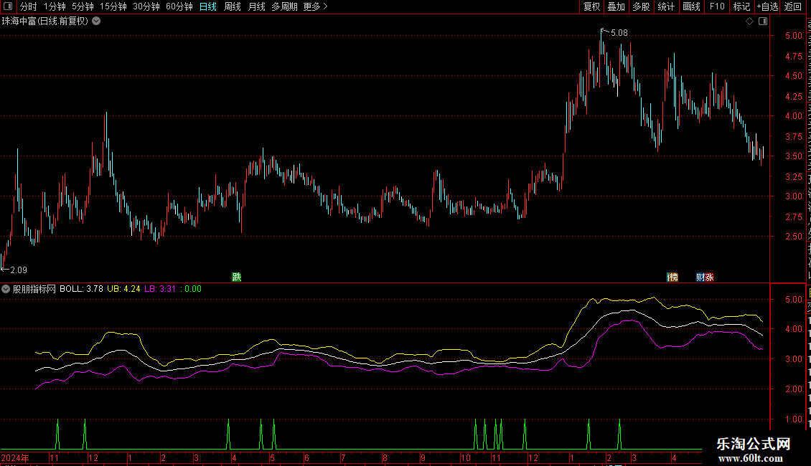
Task: Select the 5分钟 period
Action: click(83, 6)
